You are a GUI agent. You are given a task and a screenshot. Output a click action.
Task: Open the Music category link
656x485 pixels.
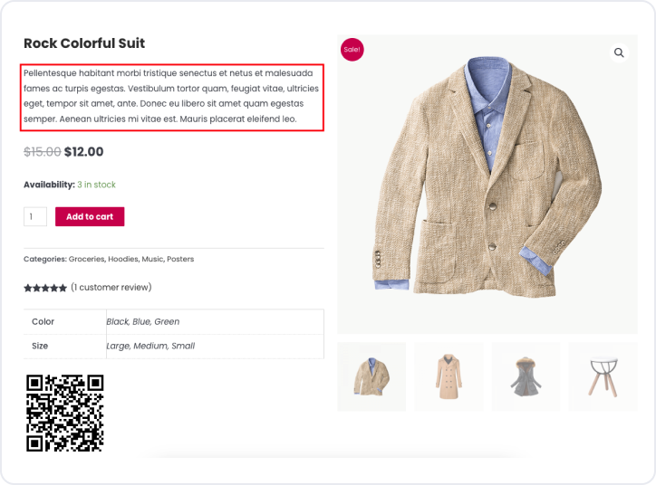click(152, 259)
